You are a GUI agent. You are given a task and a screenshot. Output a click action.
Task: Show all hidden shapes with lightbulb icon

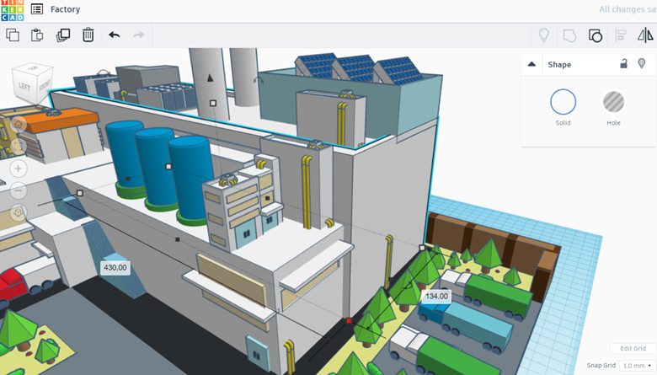tap(544, 35)
